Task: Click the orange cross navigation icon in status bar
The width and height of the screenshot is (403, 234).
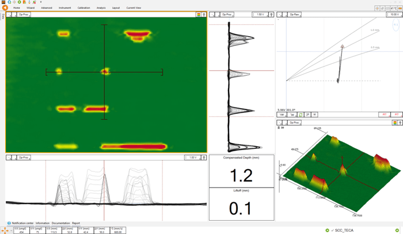Action: [5, 230]
